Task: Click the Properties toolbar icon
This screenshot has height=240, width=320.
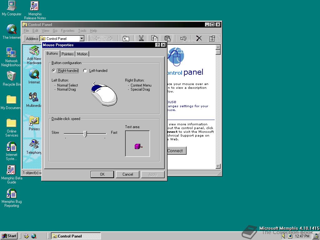Action: pyautogui.click(x=212, y=38)
